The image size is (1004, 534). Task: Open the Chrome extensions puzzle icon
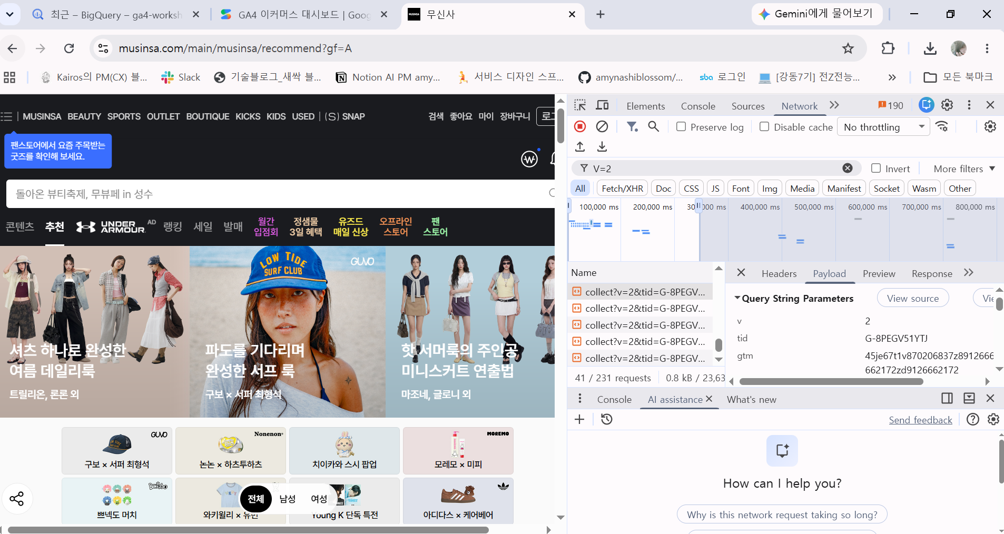[888, 48]
